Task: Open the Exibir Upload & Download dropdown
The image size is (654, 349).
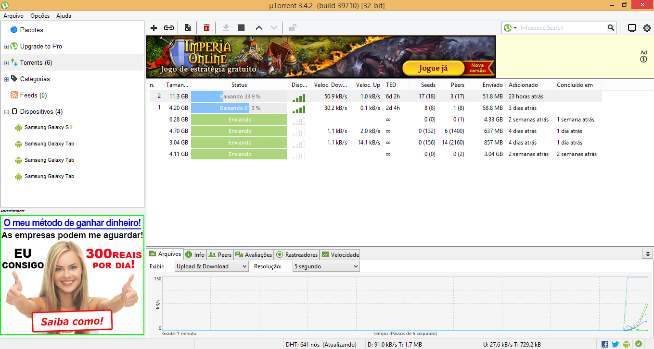Action: coord(211,266)
